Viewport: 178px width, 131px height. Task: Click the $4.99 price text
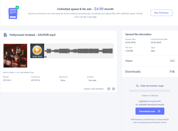point(99,9)
